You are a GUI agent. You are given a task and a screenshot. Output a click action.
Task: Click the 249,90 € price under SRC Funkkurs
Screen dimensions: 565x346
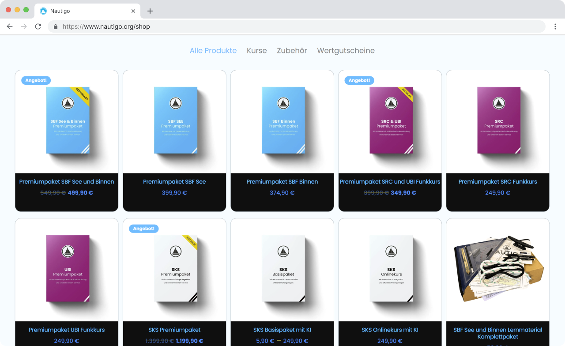tap(497, 193)
